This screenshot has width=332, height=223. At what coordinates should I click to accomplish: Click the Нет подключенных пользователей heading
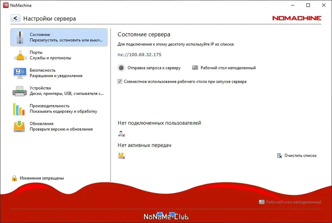point(159,123)
